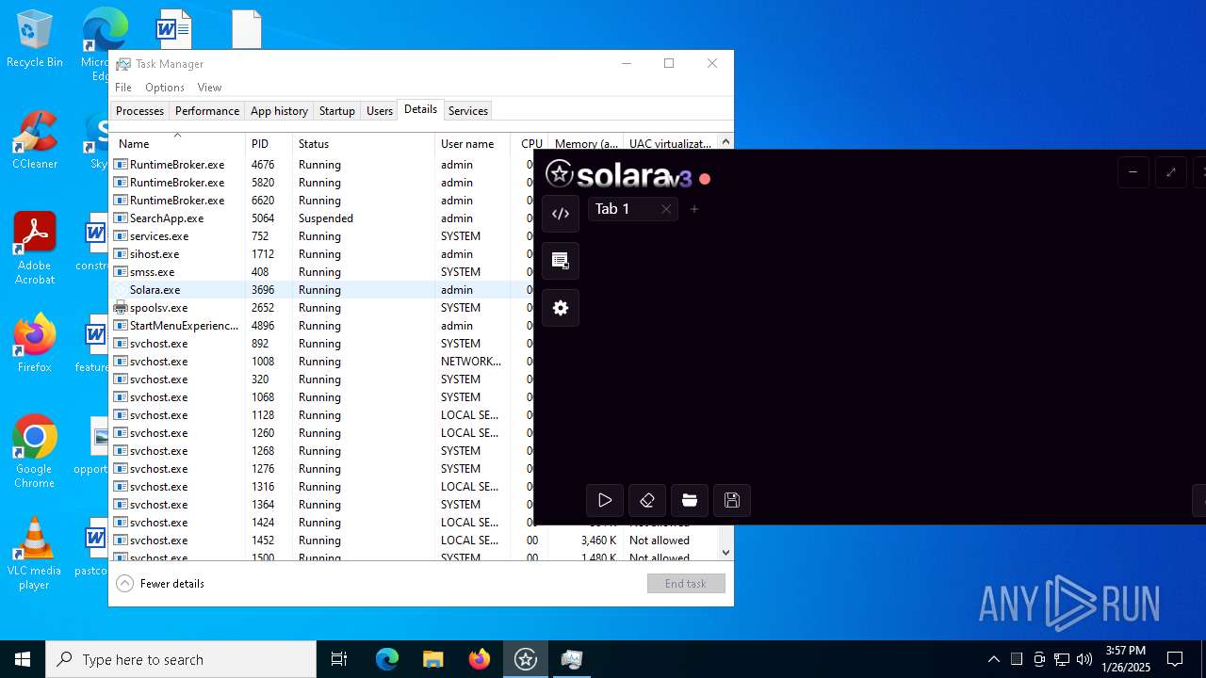The height and width of the screenshot is (678, 1206).
Task: Select smss.exe process row
Action: (322, 272)
